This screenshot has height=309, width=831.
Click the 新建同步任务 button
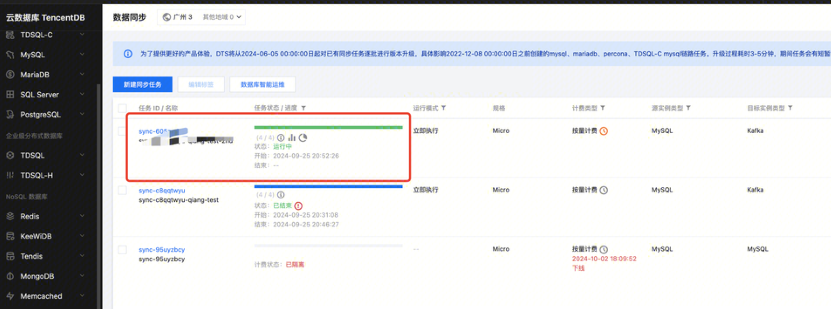143,85
